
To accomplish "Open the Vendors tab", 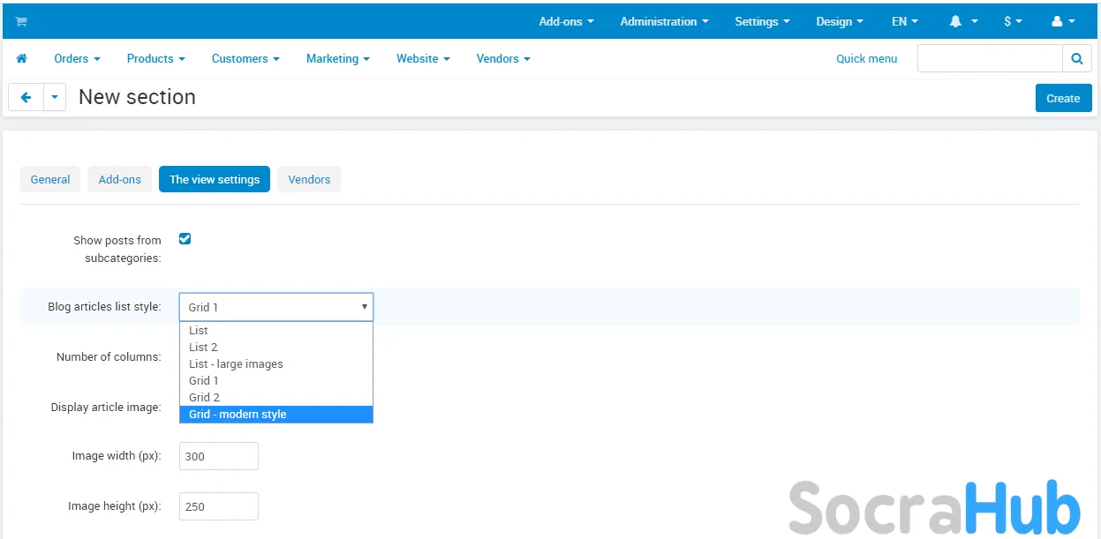I will [309, 179].
